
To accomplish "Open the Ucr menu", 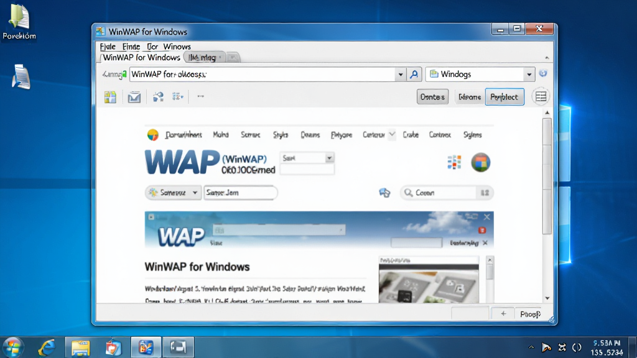I will [152, 47].
